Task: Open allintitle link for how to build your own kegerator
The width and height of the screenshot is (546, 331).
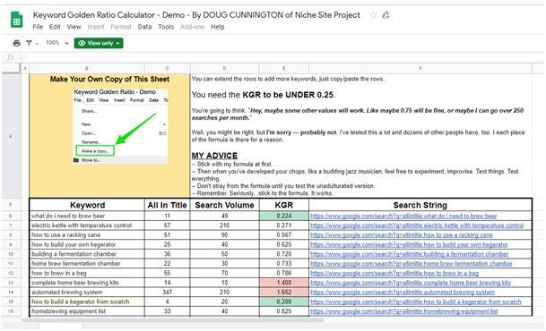Action: pyautogui.click(x=409, y=244)
